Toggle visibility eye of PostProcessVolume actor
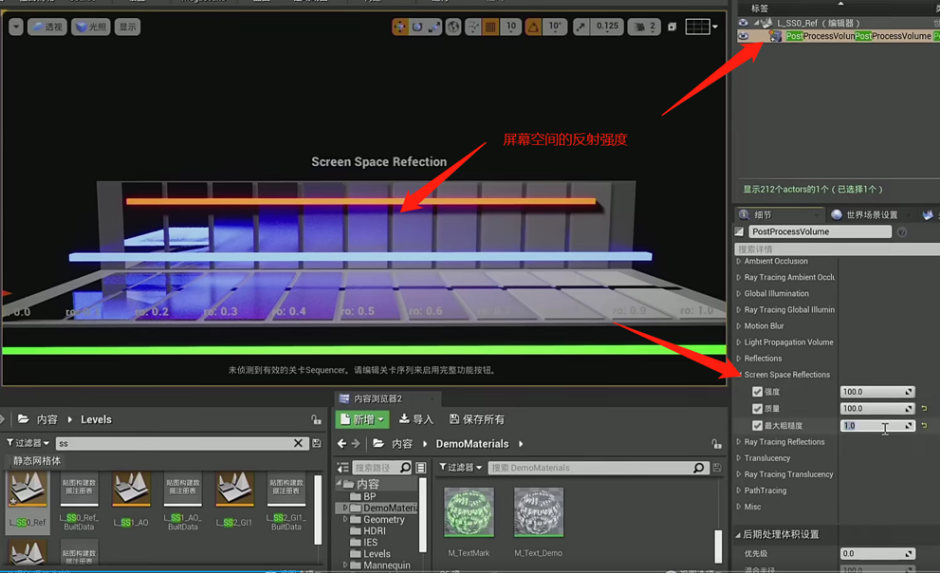 [x=744, y=36]
